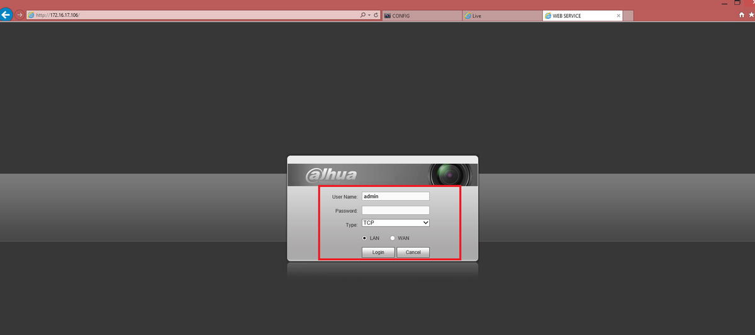755x335 pixels.
Task: Click the Password input field
Action: tap(396, 210)
